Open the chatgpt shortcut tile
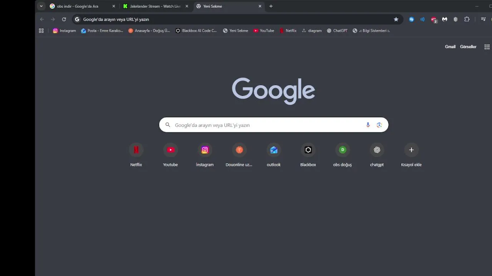492x276 pixels. coord(377,155)
